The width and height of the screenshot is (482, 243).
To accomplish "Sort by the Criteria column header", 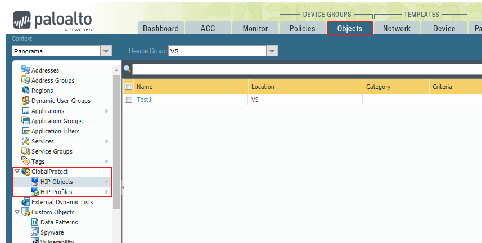I will coord(456,87).
